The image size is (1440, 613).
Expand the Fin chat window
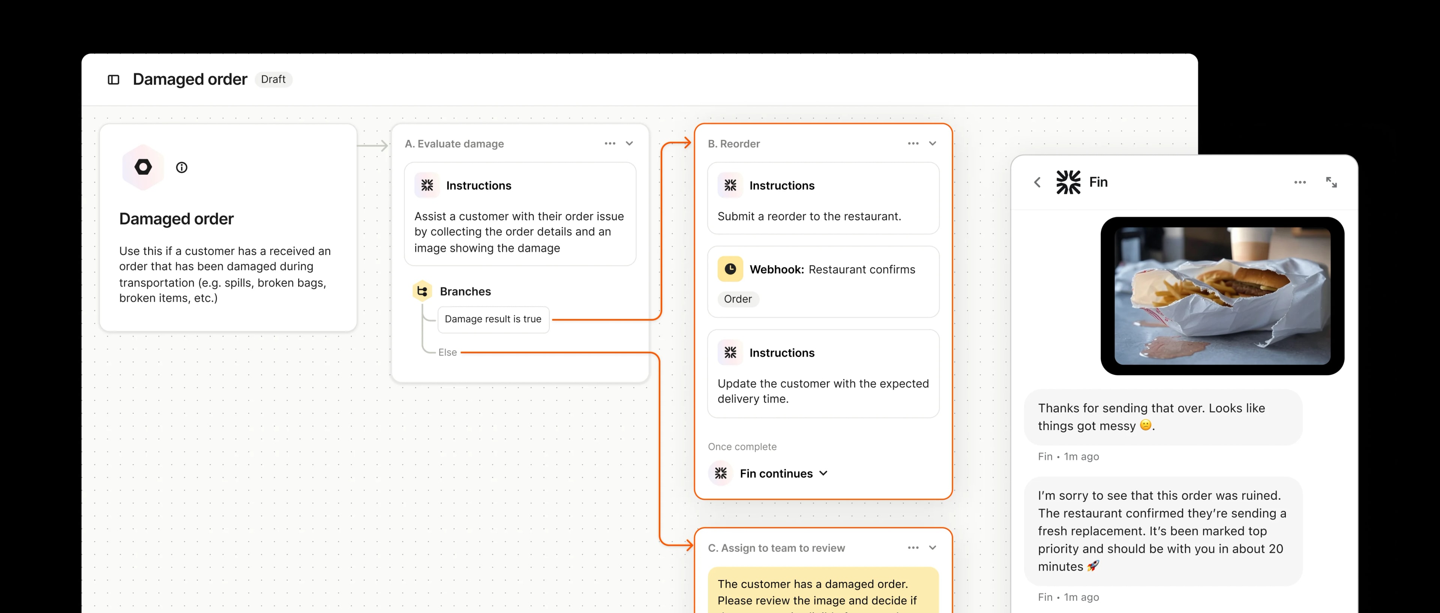point(1332,182)
